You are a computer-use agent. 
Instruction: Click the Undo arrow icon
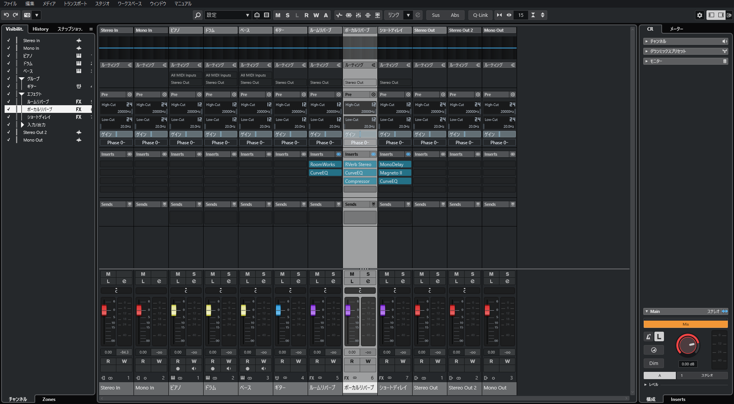point(7,15)
